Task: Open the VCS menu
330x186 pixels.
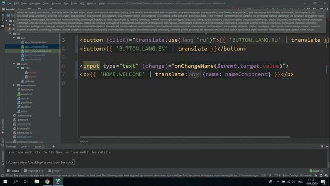Action: (x=82, y=4)
